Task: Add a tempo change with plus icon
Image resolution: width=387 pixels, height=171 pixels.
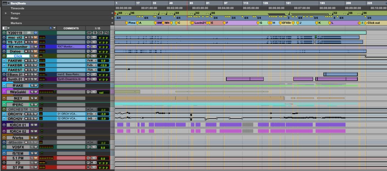Action: coord(112,13)
